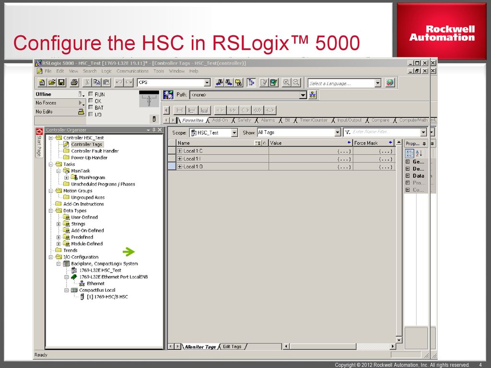Image resolution: width=491 pixels, height=368 pixels.
Task: Sort properties alphabetically in Properties pane
Action: point(419,153)
